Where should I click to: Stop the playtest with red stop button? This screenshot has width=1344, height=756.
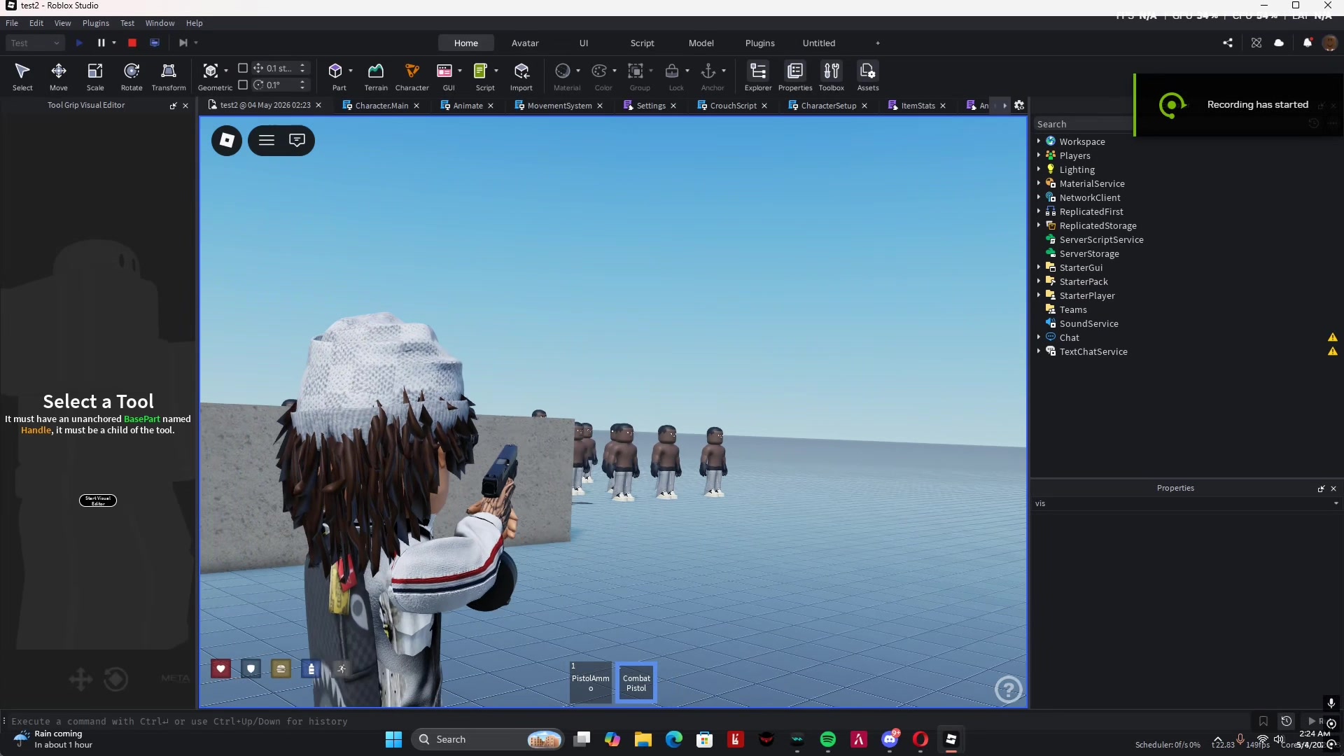[132, 43]
